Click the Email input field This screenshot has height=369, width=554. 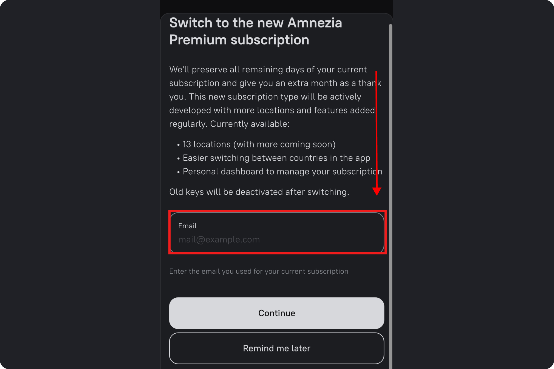(276, 232)
